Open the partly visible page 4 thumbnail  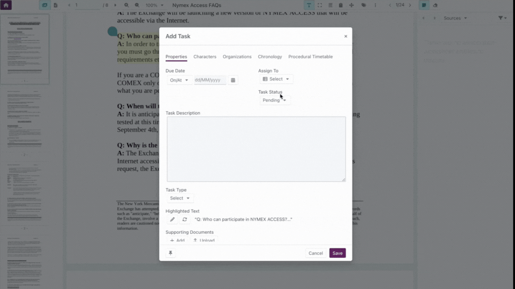tap(25, 263)
